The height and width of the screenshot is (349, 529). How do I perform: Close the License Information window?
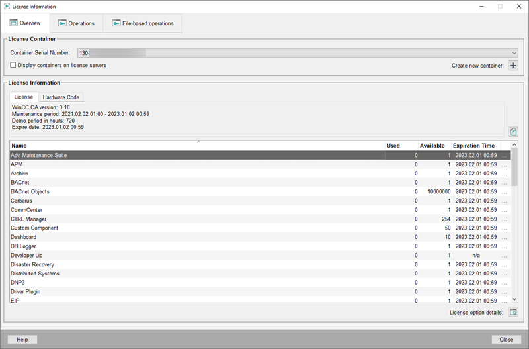coord(519,7)
